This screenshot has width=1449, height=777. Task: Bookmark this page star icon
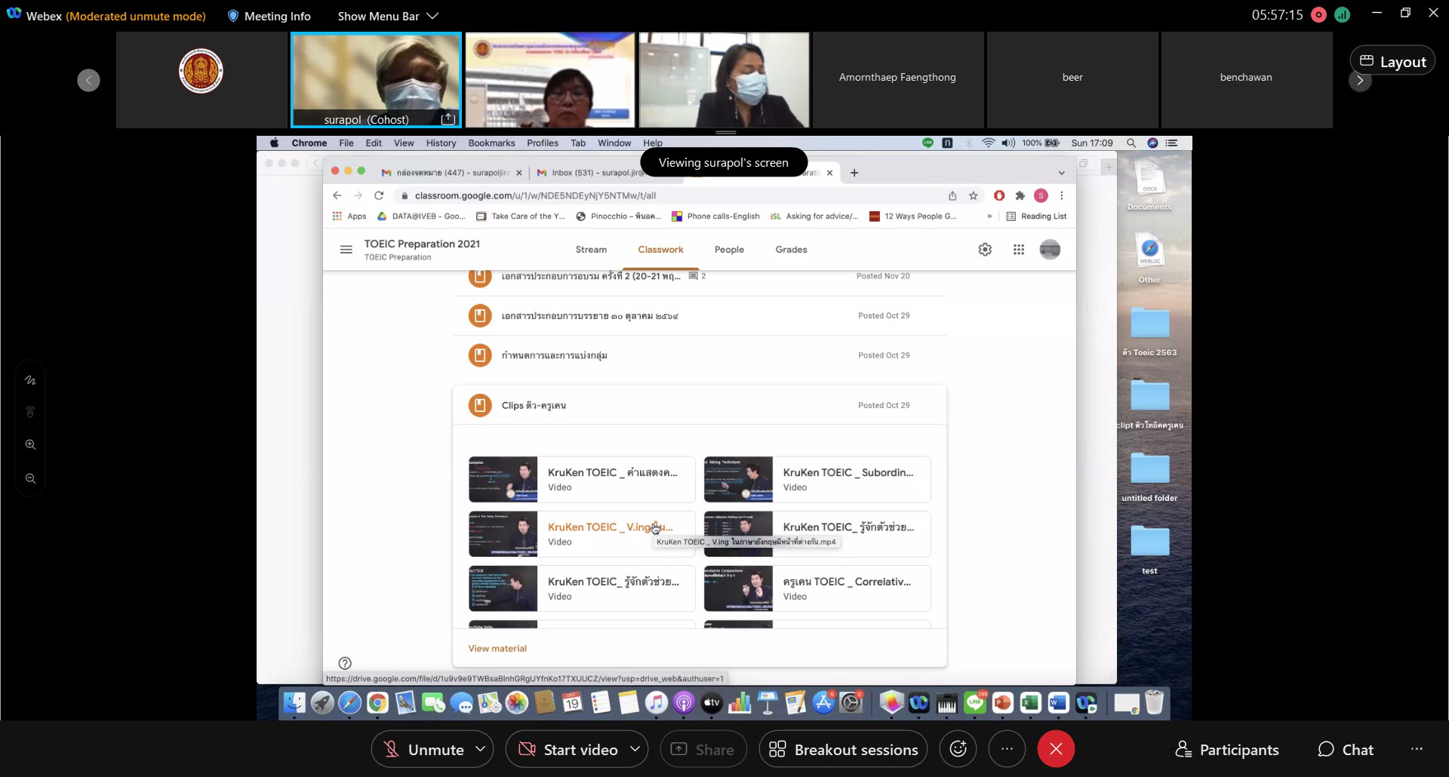pos(974,195)
